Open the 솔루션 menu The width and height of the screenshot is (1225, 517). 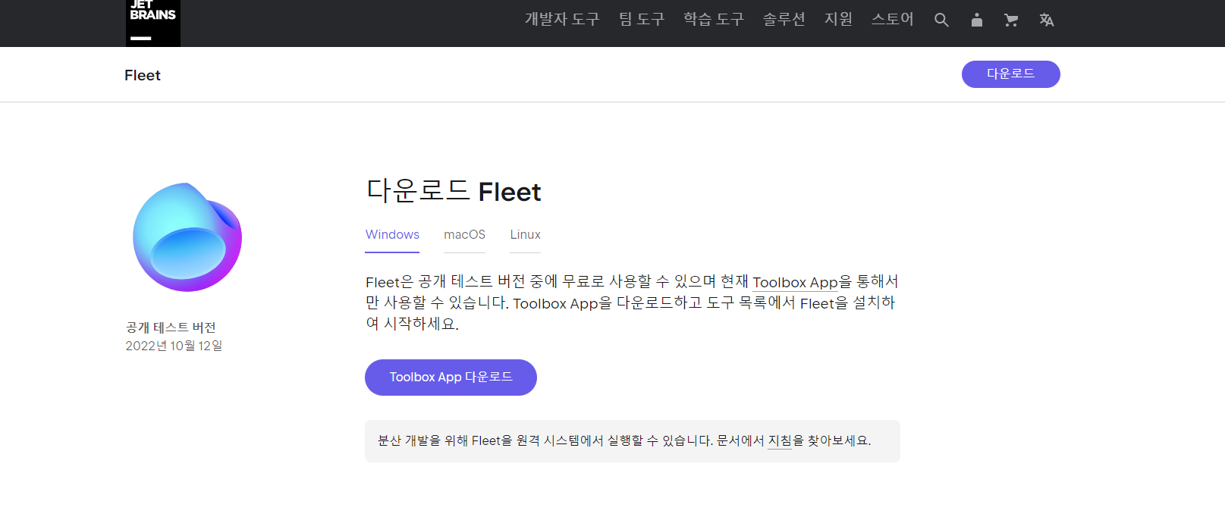click(x=784, y=19)
